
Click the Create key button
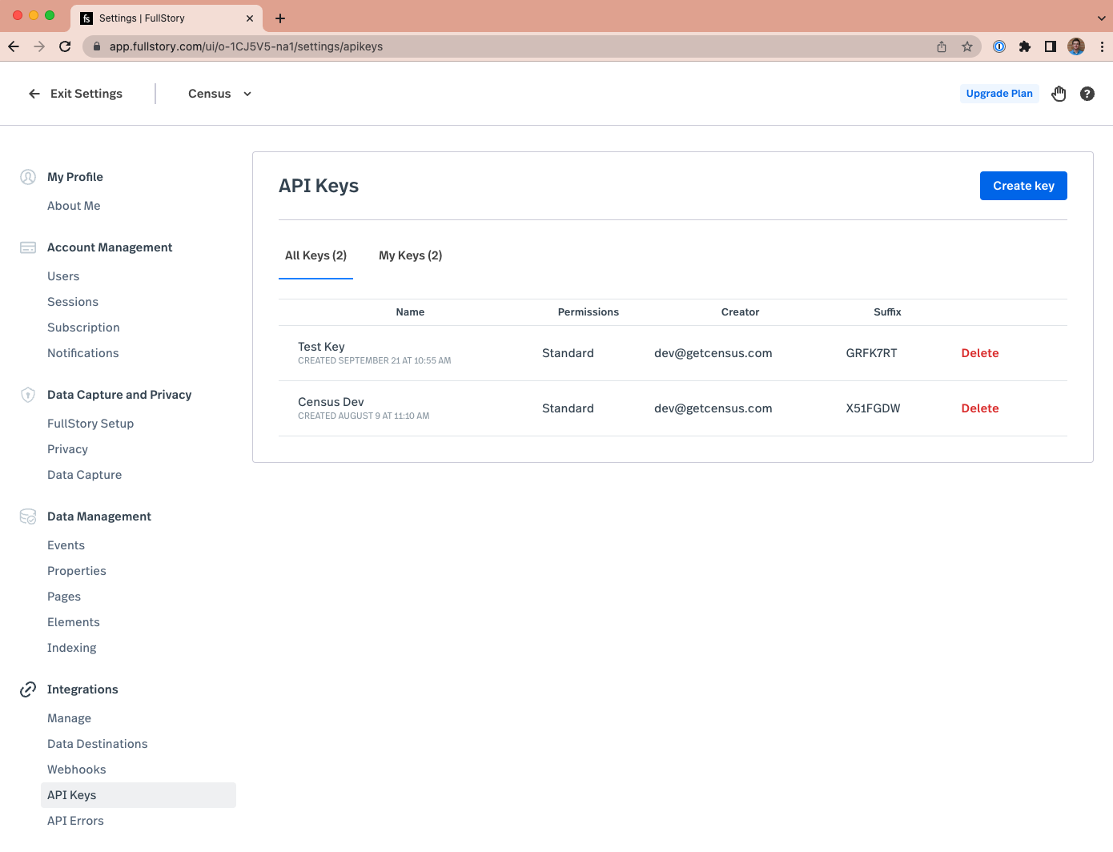tap(1023, 186)
